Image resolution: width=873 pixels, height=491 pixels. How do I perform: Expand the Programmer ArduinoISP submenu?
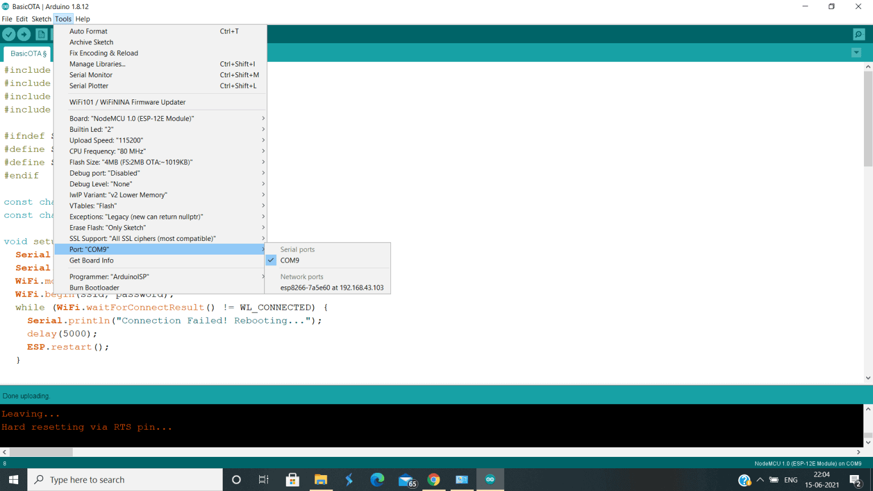(160, 277)
